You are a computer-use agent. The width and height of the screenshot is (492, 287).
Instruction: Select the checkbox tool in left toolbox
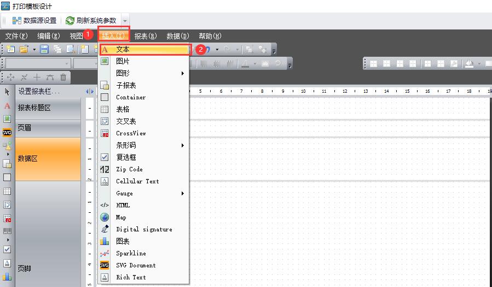point(7,249)
